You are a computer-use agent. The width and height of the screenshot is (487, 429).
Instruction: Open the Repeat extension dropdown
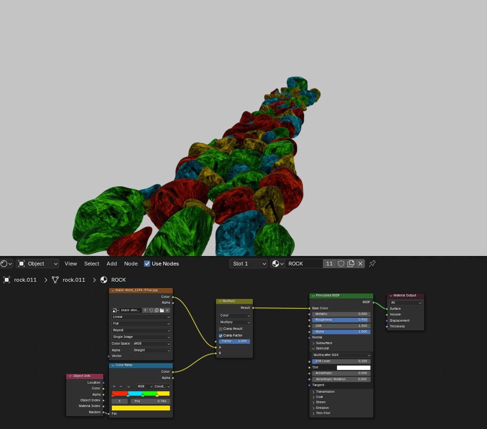point(141,330)
